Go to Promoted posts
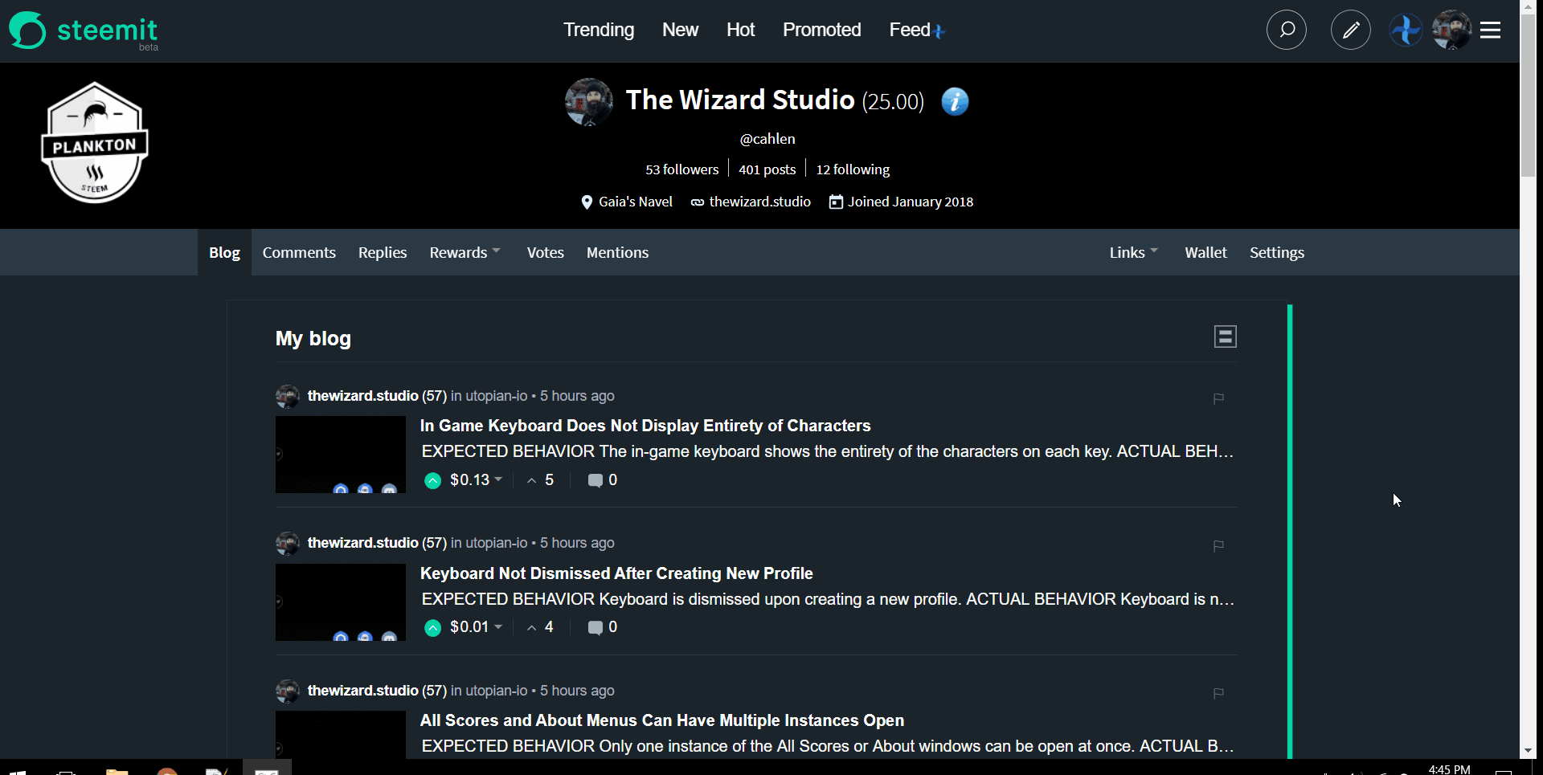This screenshot has height=775, width=1543. pyautogui.click(x=821, y=31)
